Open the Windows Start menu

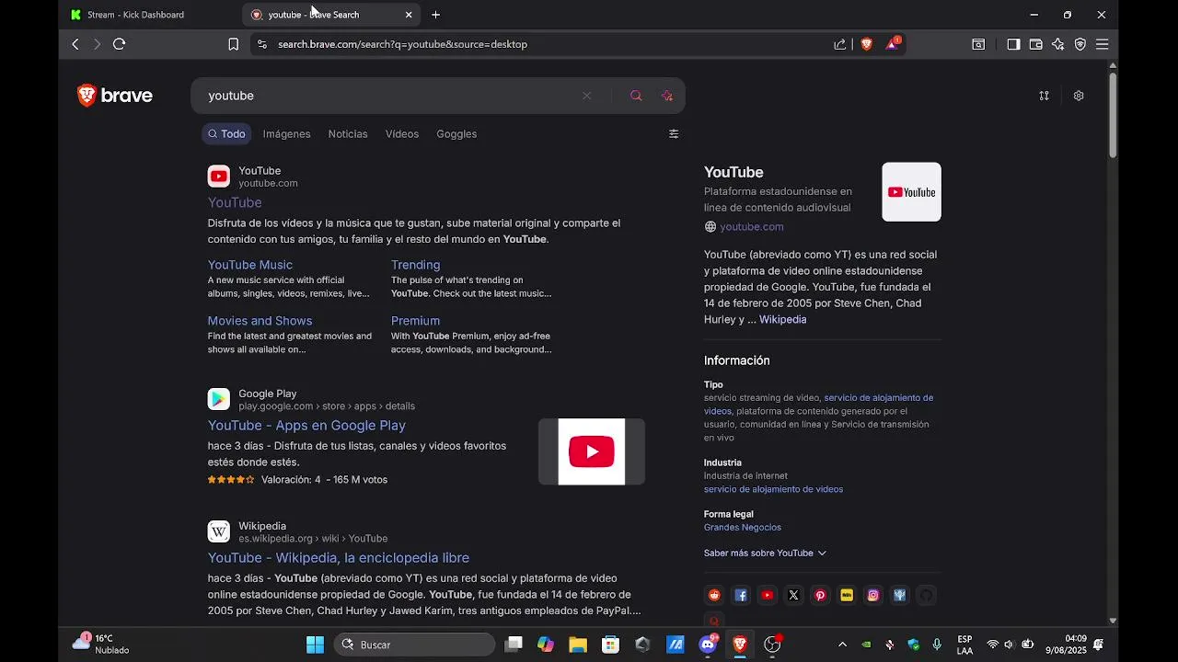pos(315,645)
